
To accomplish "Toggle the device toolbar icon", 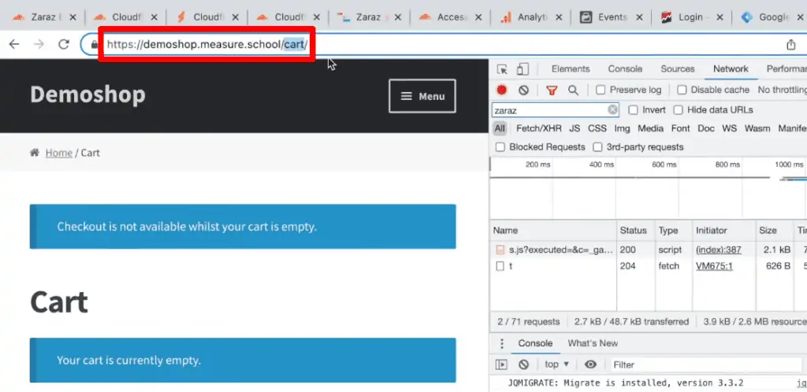I will (523, 69).
